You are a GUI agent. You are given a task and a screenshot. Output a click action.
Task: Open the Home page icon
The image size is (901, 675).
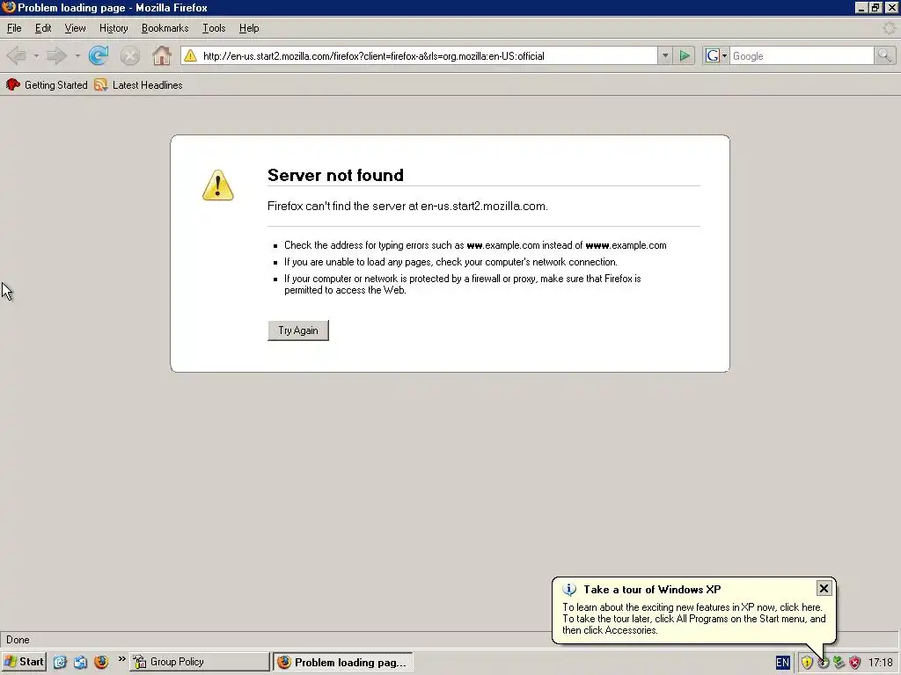(162, 55)
